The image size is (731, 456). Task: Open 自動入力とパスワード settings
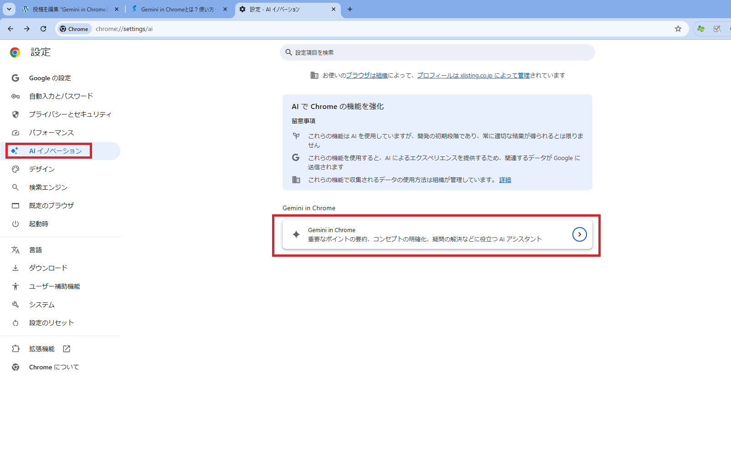click(x=61, y=96)
